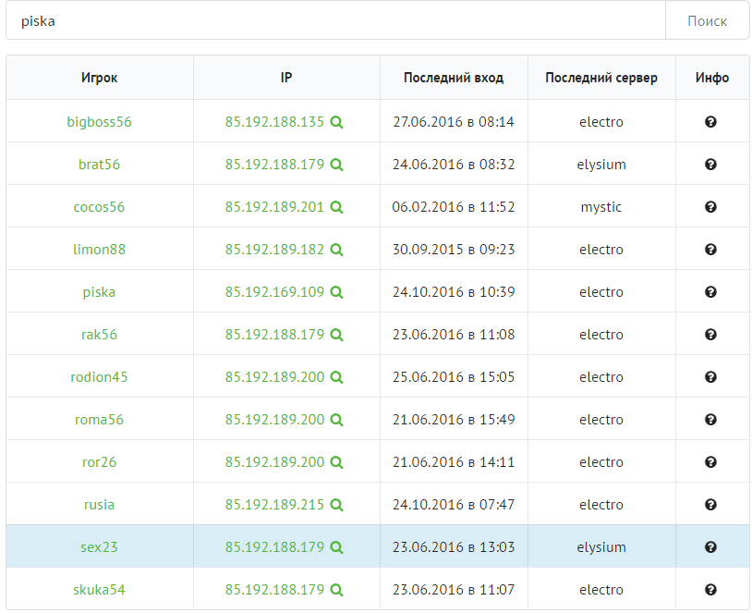752x613 pixels.
Task: Click elysium server in the sex23 row
Action: 601,547
